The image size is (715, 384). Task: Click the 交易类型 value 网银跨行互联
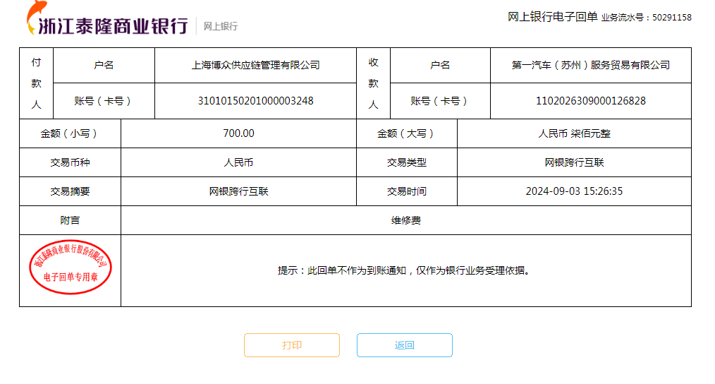click(x=574, y=162)
